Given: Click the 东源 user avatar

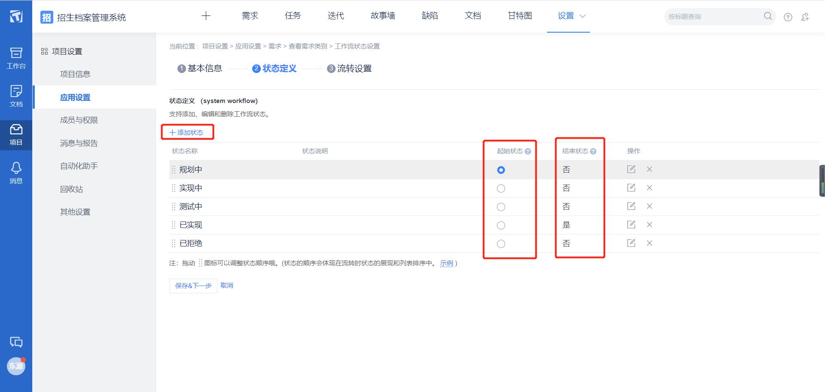Looking at the screenshot, I should pos(16,366).
